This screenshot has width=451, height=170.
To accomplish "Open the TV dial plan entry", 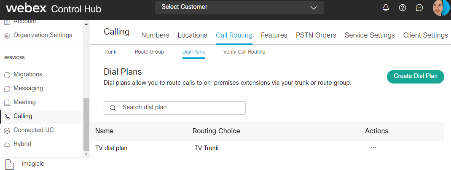I will [x=111, y=148].
